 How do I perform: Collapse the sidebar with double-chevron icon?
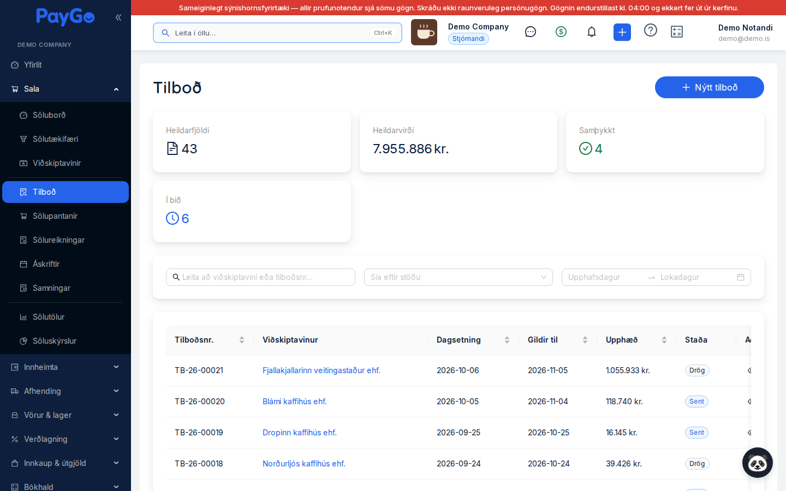click(x=118, y=17)
